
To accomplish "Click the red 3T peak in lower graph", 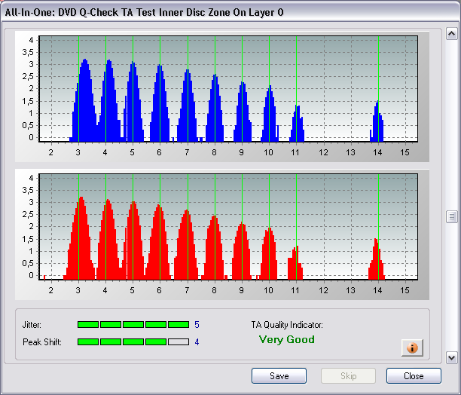I will point(80,238).
